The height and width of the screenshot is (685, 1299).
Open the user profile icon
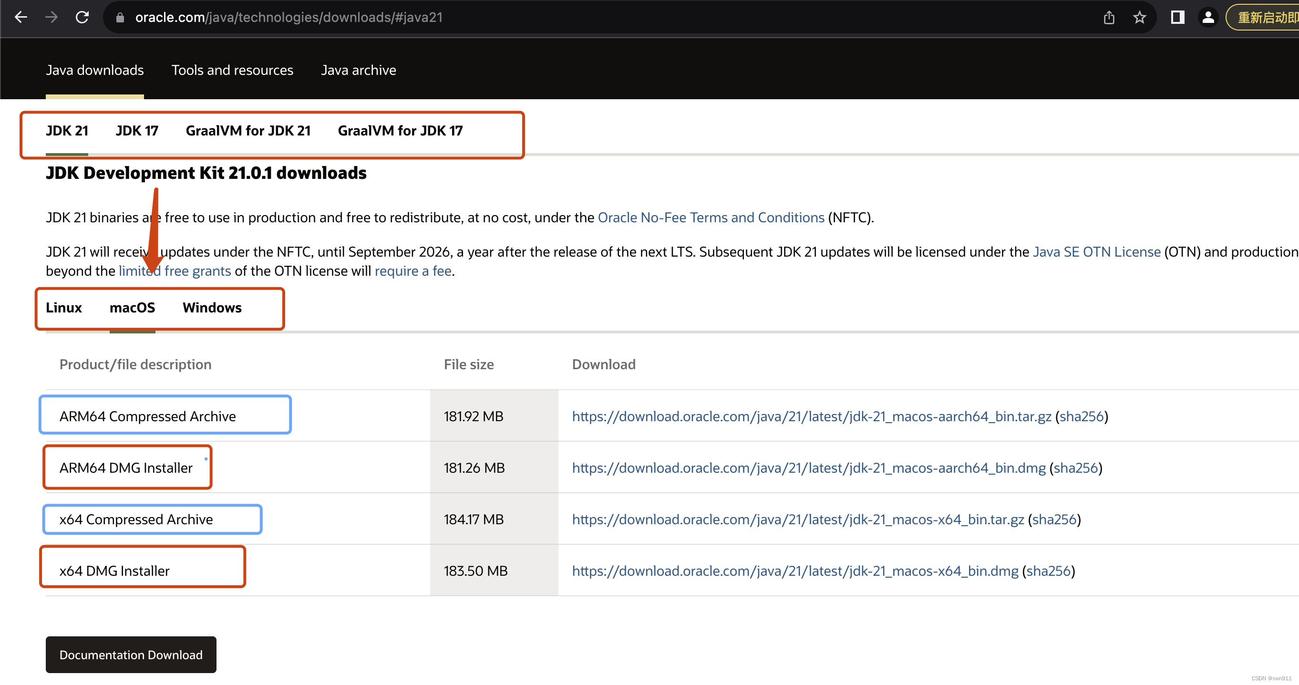pyautogui.click(x=1208, y=18)
